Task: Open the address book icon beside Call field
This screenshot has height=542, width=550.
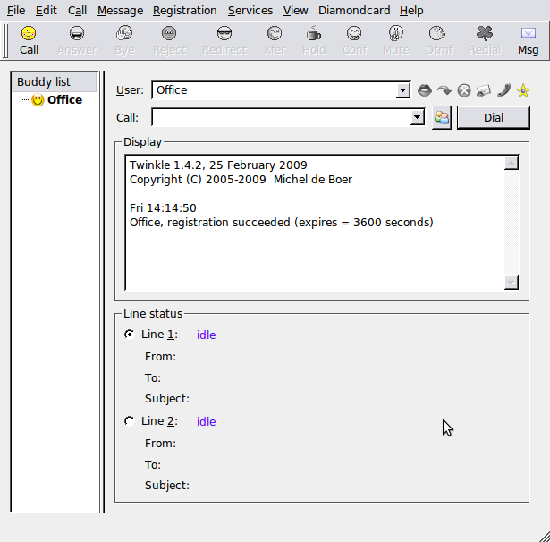Action: 441,118
